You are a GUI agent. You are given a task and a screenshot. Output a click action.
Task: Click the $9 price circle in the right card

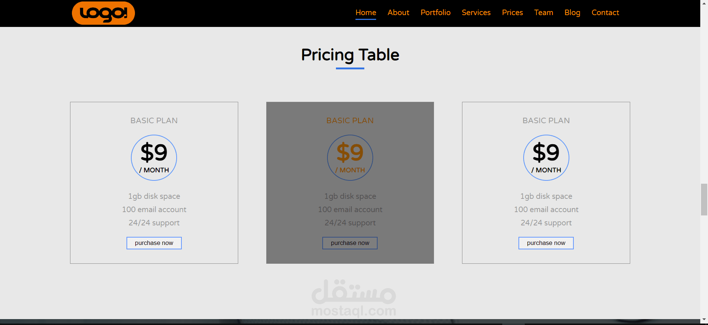click(x=546, y=158)
